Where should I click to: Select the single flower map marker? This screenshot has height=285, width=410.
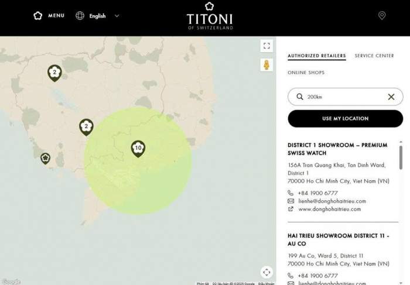click(45, 158)
